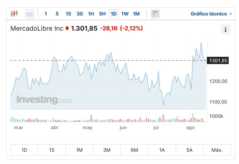Select the 1H interval
The width and height of the screenshot is (239, 164).
91,14
